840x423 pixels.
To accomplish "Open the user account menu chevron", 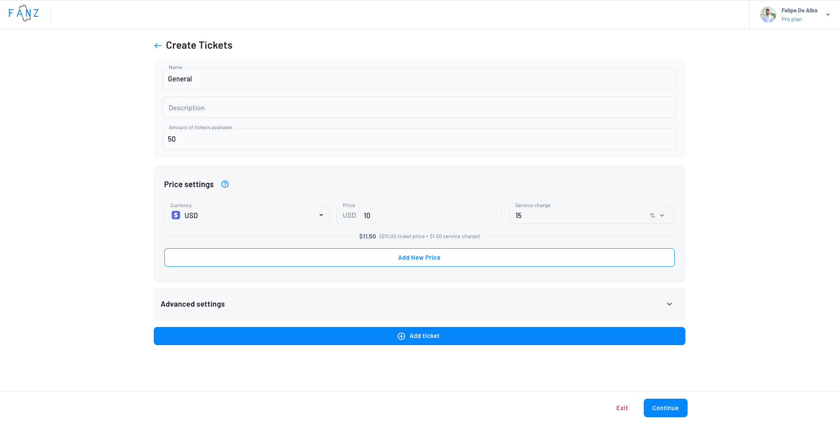I will tap(828, 15).
